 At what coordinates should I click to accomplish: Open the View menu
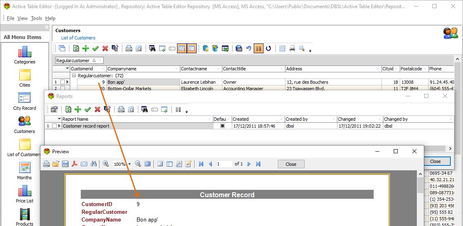pyautogui.click(x=22, y=18)
